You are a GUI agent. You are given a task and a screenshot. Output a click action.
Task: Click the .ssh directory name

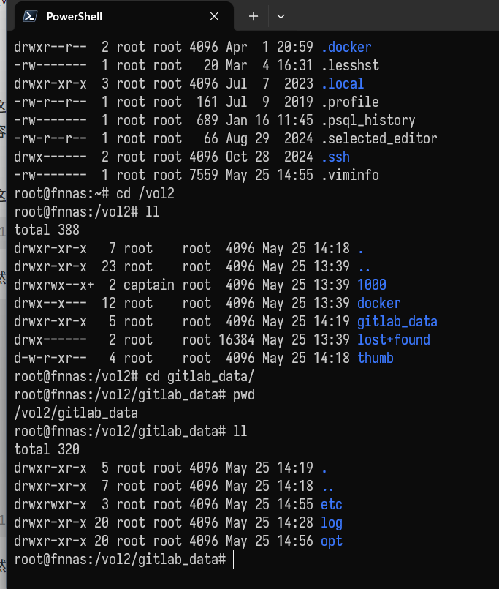pyautogui.click(x=335, y=157)
